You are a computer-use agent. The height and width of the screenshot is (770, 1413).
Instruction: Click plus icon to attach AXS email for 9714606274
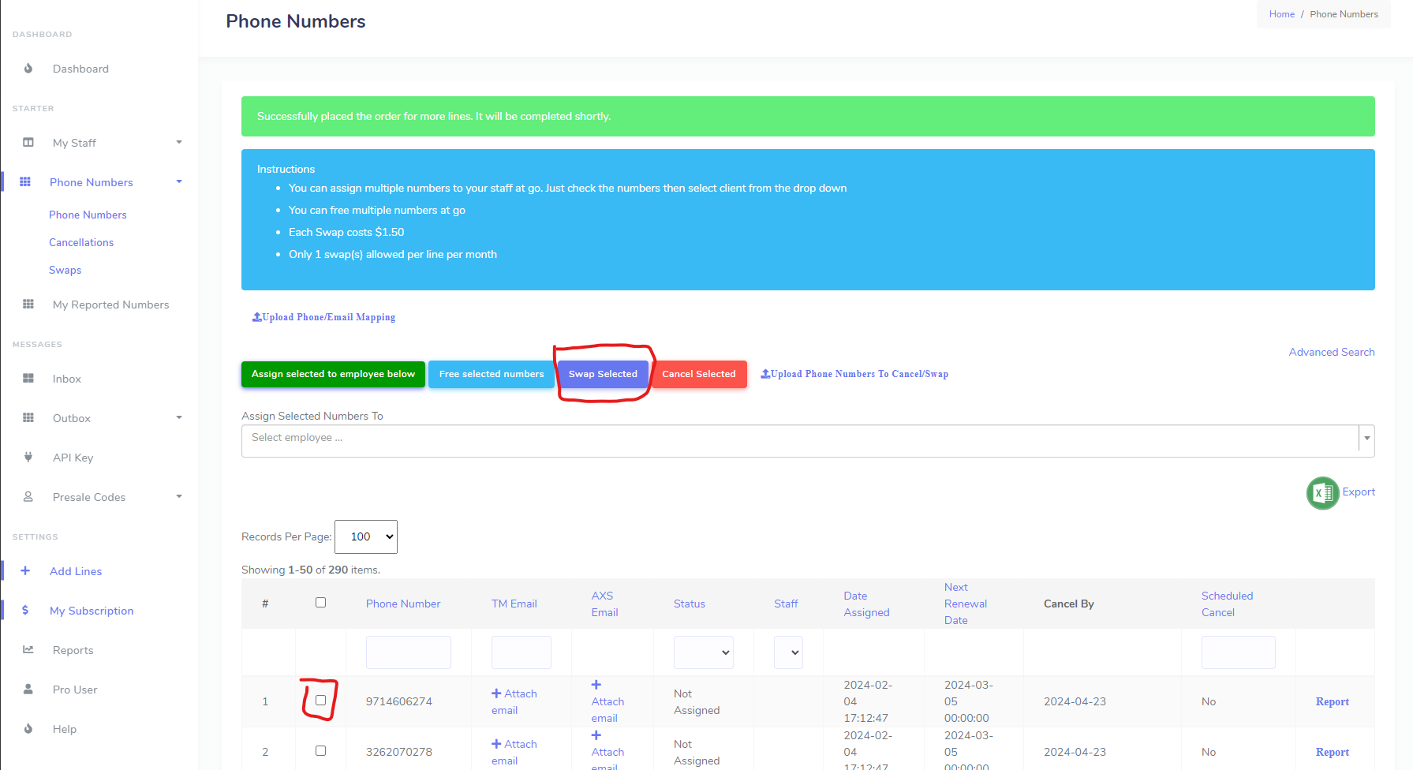(x=596, y=685)
